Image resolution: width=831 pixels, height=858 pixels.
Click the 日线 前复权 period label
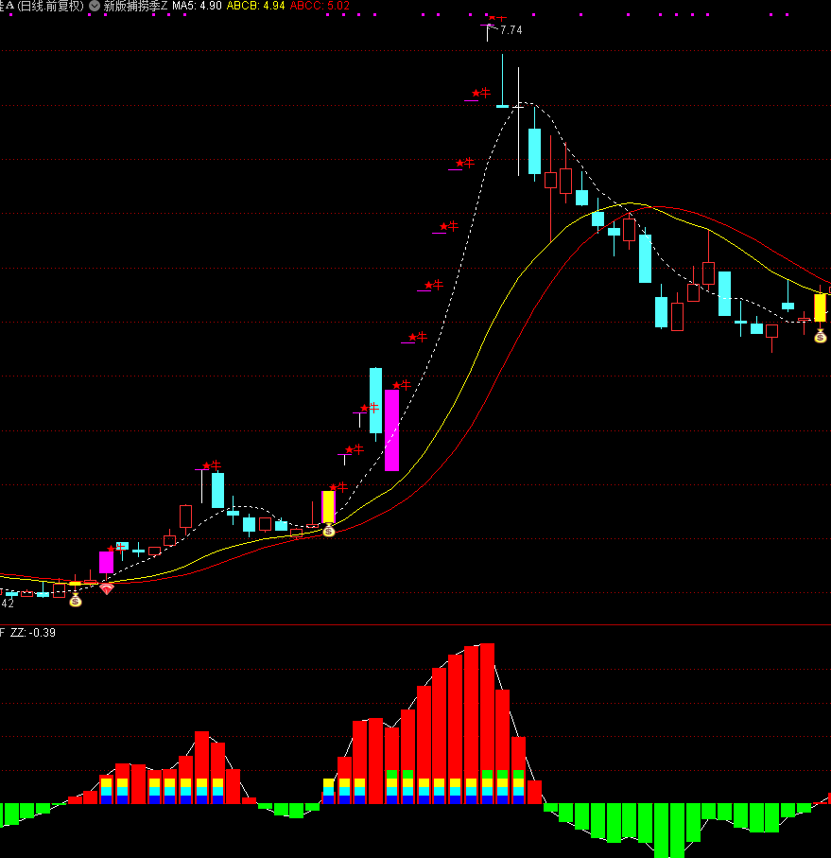pos(50,6)
